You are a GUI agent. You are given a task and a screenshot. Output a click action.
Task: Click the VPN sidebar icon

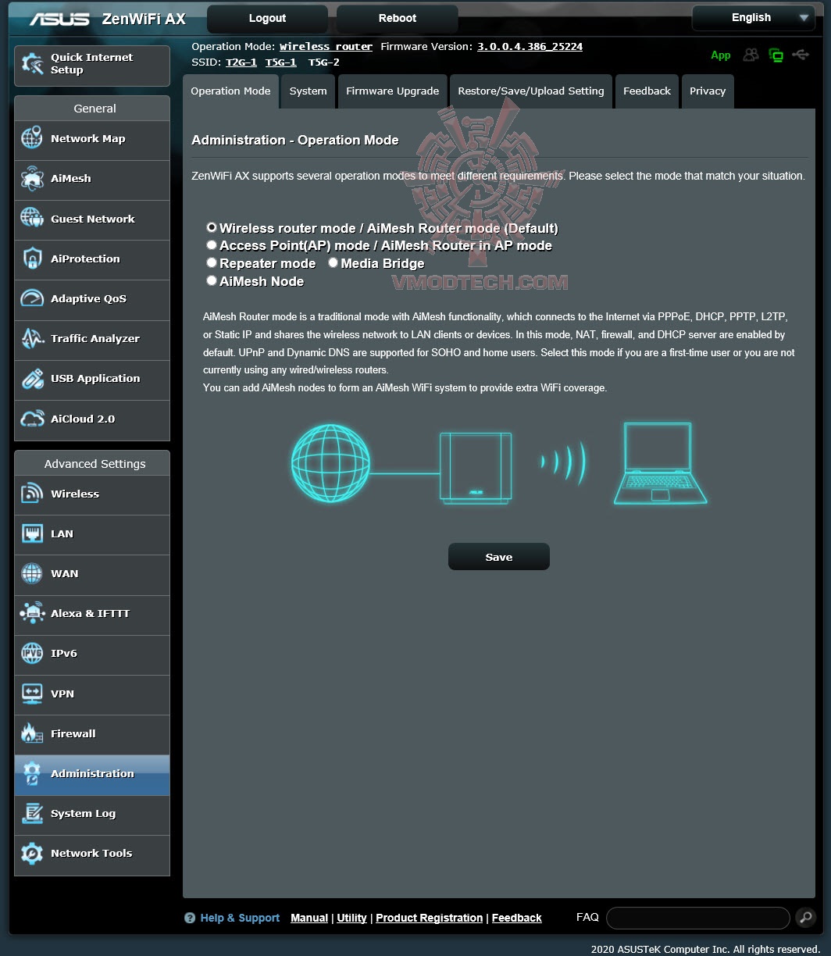32,694
